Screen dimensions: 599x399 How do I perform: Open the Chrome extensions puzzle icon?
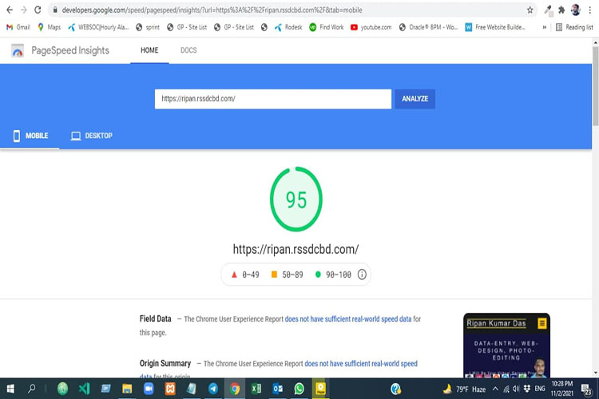pyautogui.click(x=561, y=10)
